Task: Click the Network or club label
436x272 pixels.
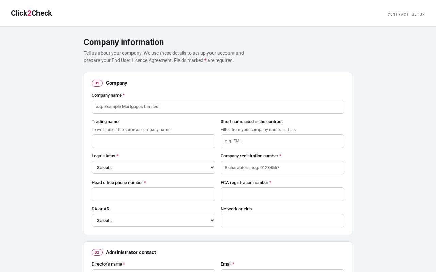Action: click(x=236, y=209)
